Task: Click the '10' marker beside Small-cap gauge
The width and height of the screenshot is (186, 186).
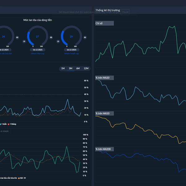Action: [58, 42]
